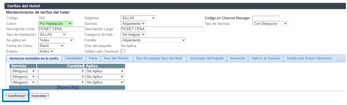Open the Familia dropdown
Viewport: 347px width, 105px height.
click(153, 40)
